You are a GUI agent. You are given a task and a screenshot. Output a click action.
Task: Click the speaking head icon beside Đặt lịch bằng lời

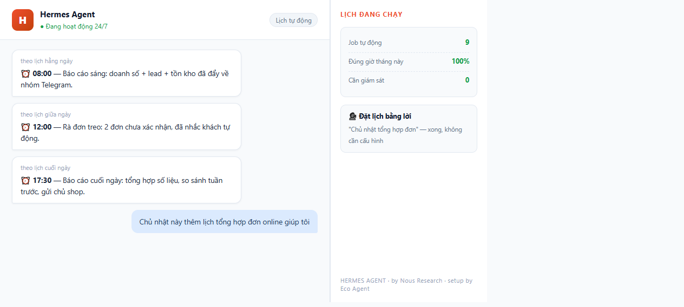point(353,116)
